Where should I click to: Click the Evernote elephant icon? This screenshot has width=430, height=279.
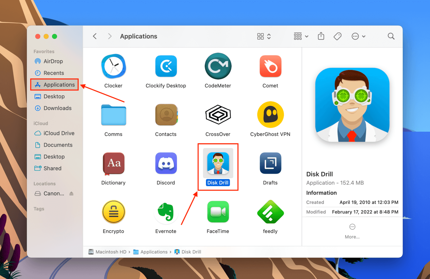[166, 212]
